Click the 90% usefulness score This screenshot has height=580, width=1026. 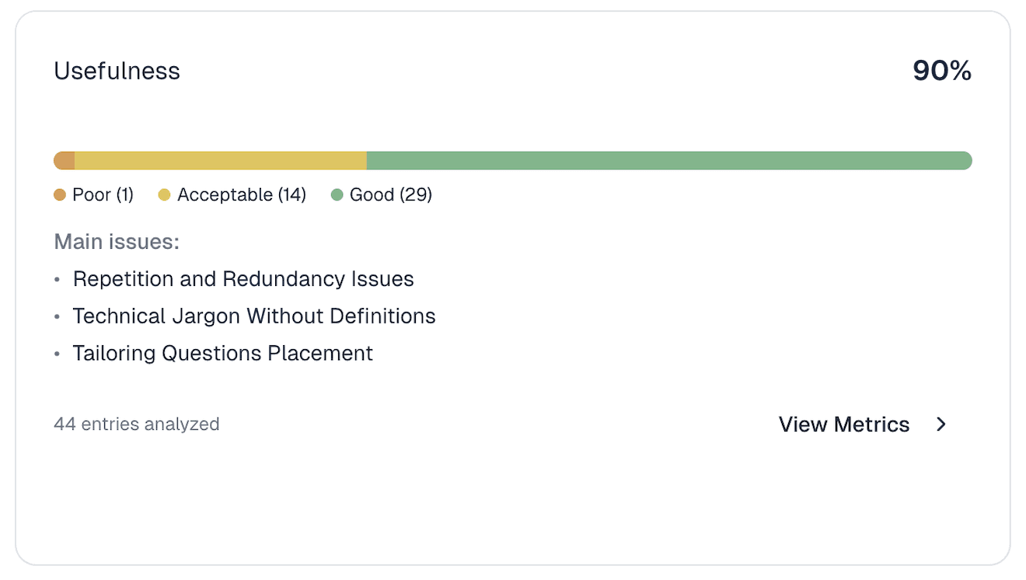coord(942,72)
